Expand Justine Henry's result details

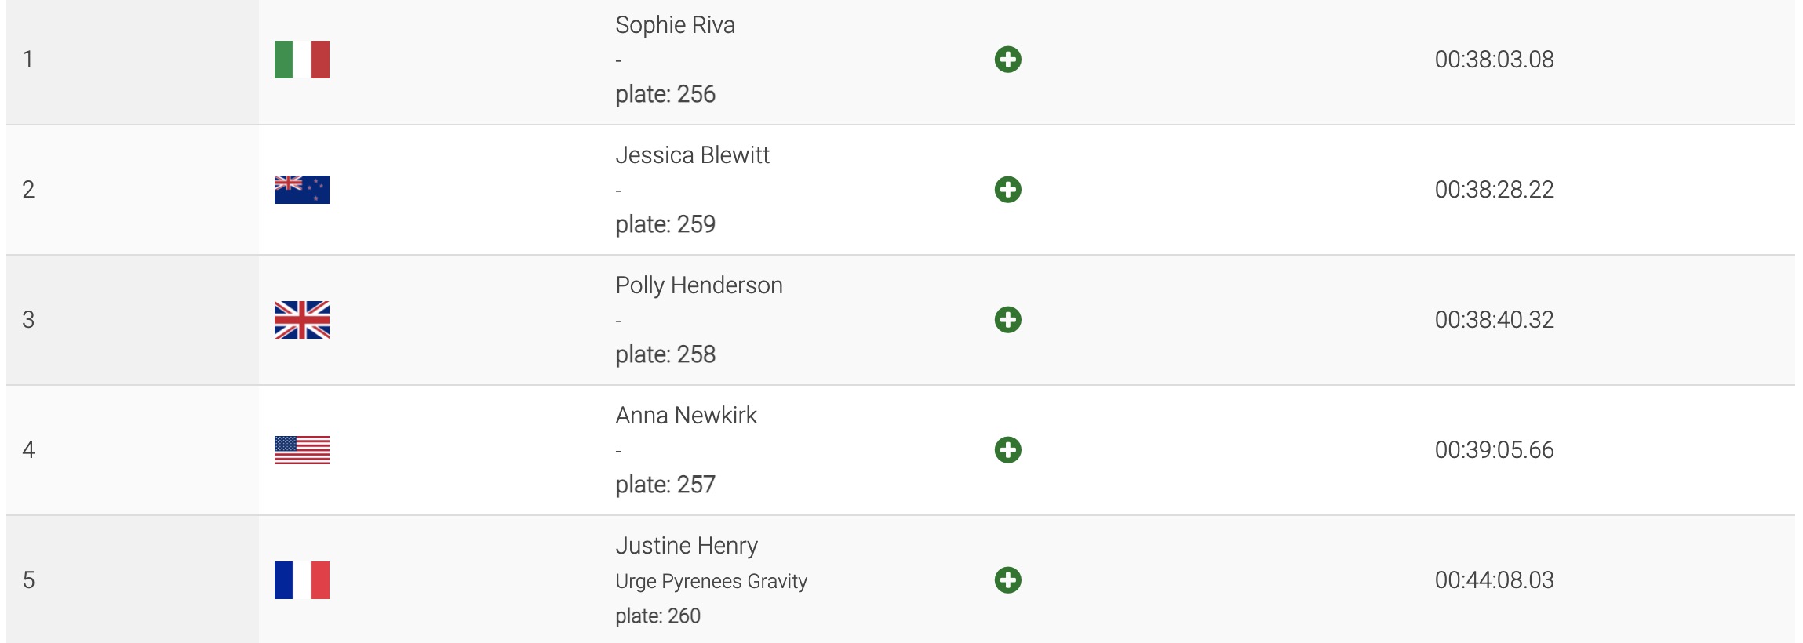pos(1007,580)
